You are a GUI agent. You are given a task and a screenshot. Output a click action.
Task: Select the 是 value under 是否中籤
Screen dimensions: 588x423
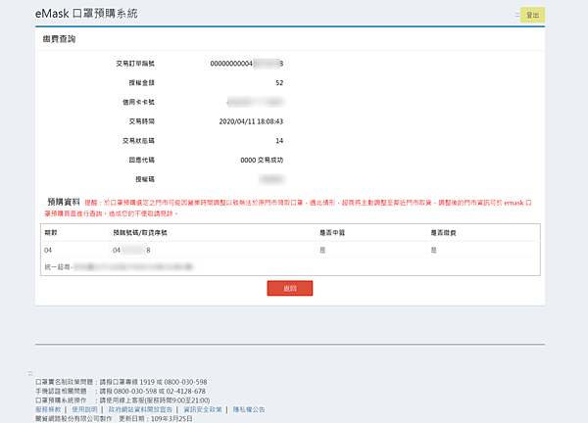pos(322,250)
